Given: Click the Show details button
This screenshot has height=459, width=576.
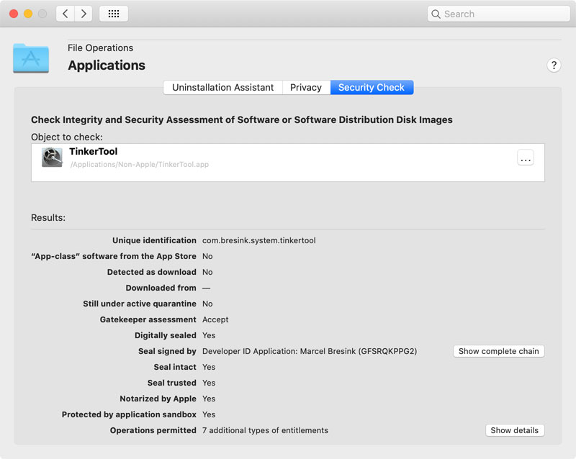Looking at the screenshot, I should [x=514, y=430].
